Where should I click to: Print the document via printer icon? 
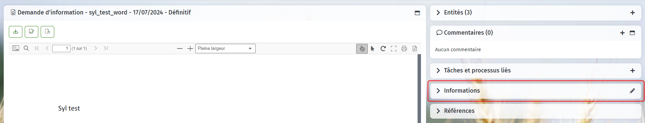tap(404, 49)
